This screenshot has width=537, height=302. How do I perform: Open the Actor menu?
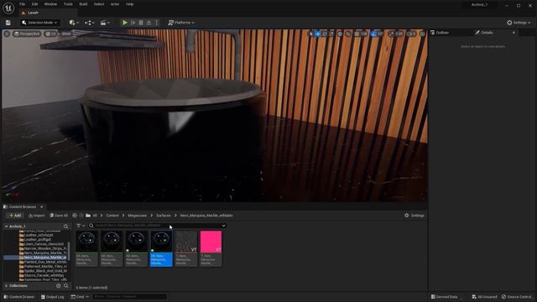point(115,4)
